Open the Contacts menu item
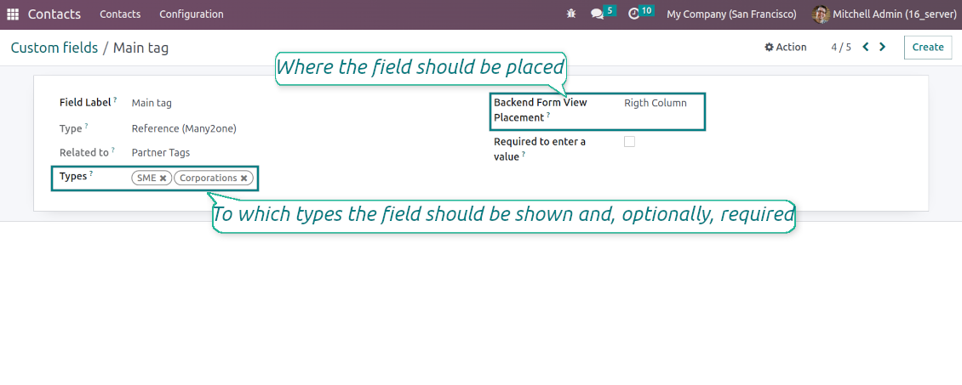962x385 pixels. coord(120,14)
